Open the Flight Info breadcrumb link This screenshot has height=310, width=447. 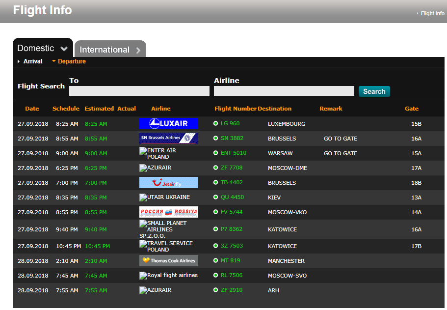point(432,13)
